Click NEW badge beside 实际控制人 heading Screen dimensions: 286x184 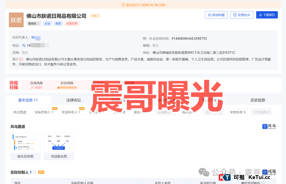[41, 172]
